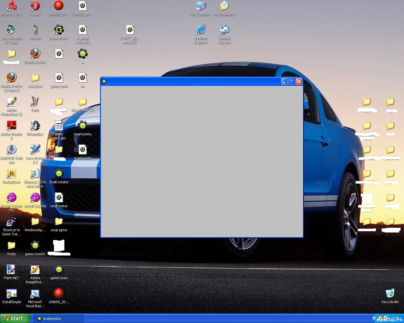Select the My Documents icon
404x323 pixels.
(x=224, y=6)
